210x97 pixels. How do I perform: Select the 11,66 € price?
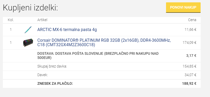(190, 29)
